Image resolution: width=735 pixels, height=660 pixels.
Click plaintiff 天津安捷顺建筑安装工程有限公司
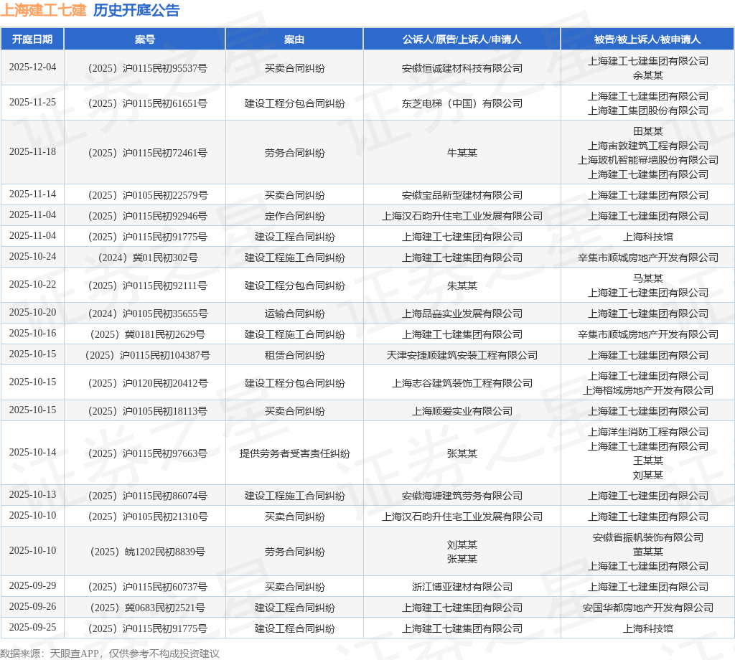462,355
